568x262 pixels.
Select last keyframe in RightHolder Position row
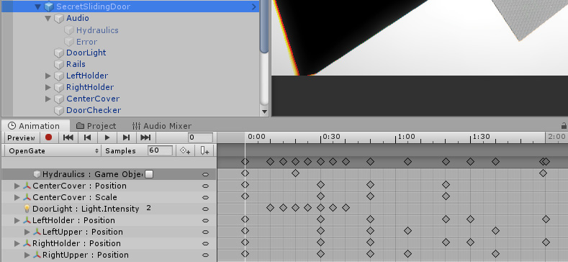(546, 242)
